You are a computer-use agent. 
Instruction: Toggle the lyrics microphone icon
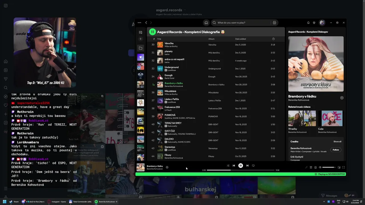click(x=307, y=167)
